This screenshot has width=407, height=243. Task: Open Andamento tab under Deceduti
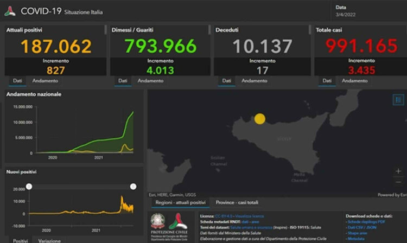(254, 81)
